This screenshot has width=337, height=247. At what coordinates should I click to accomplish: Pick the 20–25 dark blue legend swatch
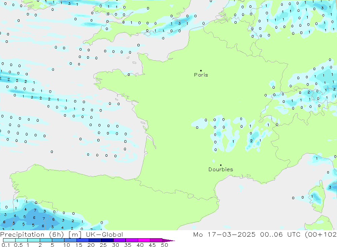click(95, 240)
